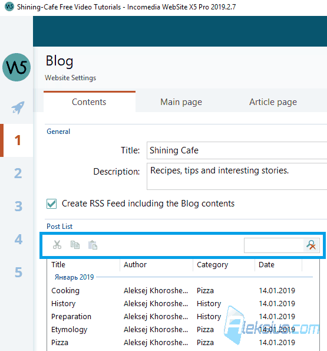Sort posts by Author column header
The image size is (327, 351).
(x=156, y=265)
